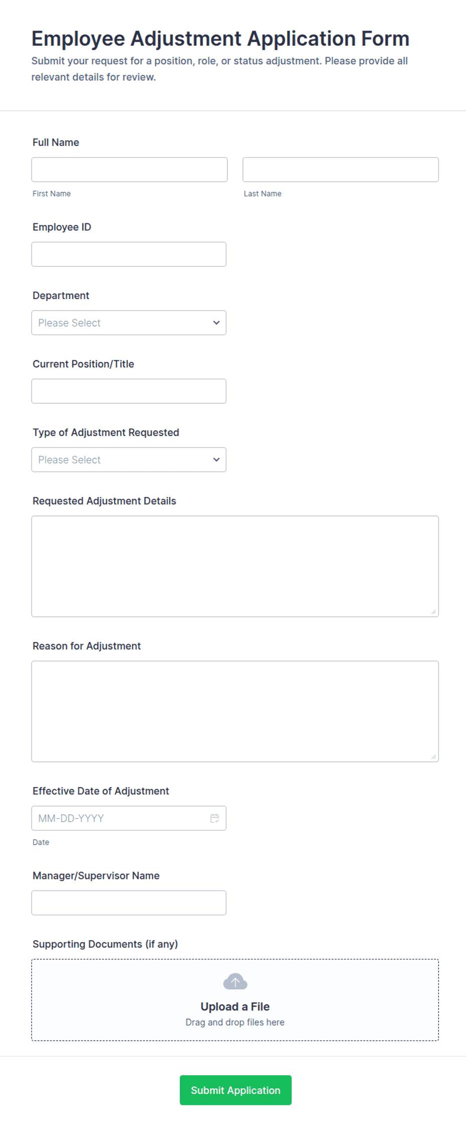
Task: Click the Type of Adjustment chevron arrow
Action: click(216, 460)
